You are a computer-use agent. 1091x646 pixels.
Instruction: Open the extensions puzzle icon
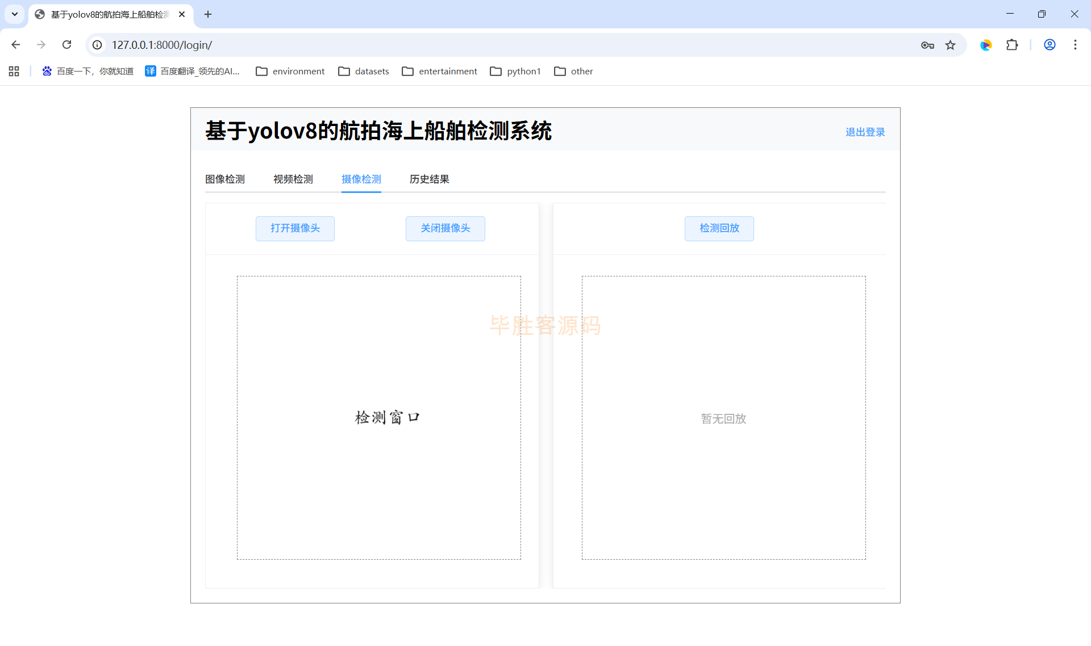pyautogui.click(x=1012, y=45)
